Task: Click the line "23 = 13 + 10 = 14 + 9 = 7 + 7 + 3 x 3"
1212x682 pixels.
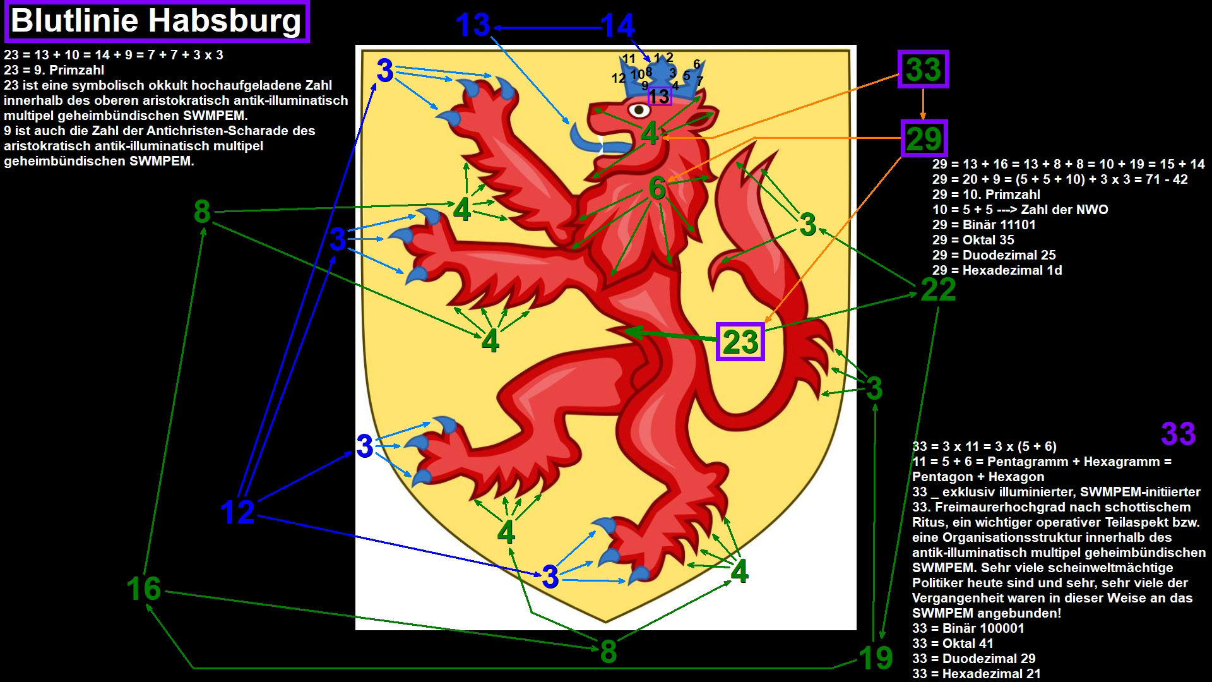Action: (x=114, y=55)
